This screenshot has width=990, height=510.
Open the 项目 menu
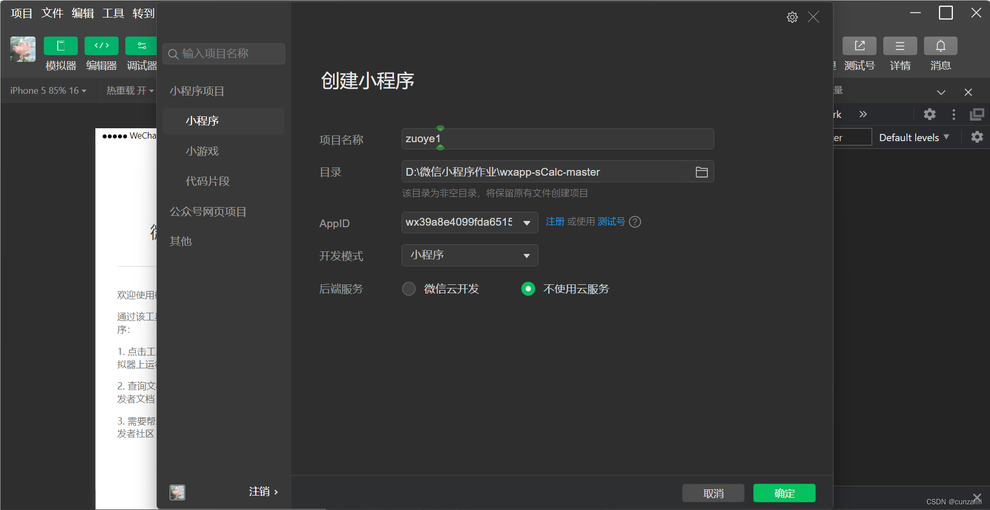[x=22, y=13]
